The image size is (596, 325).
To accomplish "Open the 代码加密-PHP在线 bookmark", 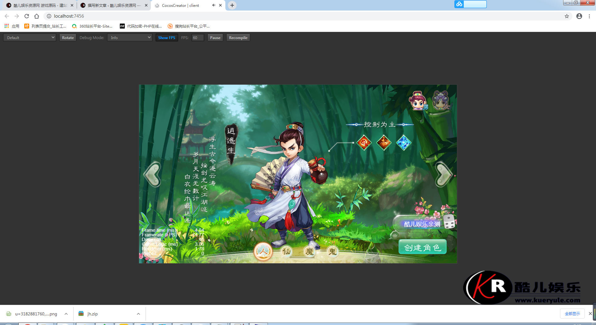I will tap(141, 26).
